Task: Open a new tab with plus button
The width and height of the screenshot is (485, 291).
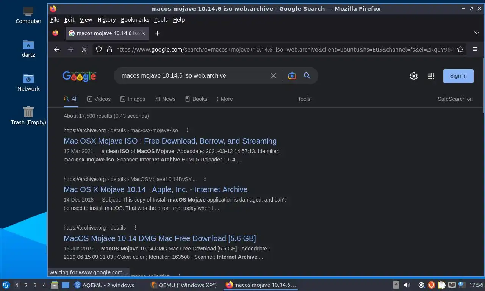Action: pyautogui.click(x=157, y=33)
